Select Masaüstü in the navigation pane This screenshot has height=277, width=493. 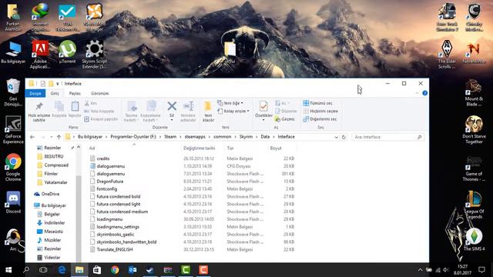click(50, 232)
